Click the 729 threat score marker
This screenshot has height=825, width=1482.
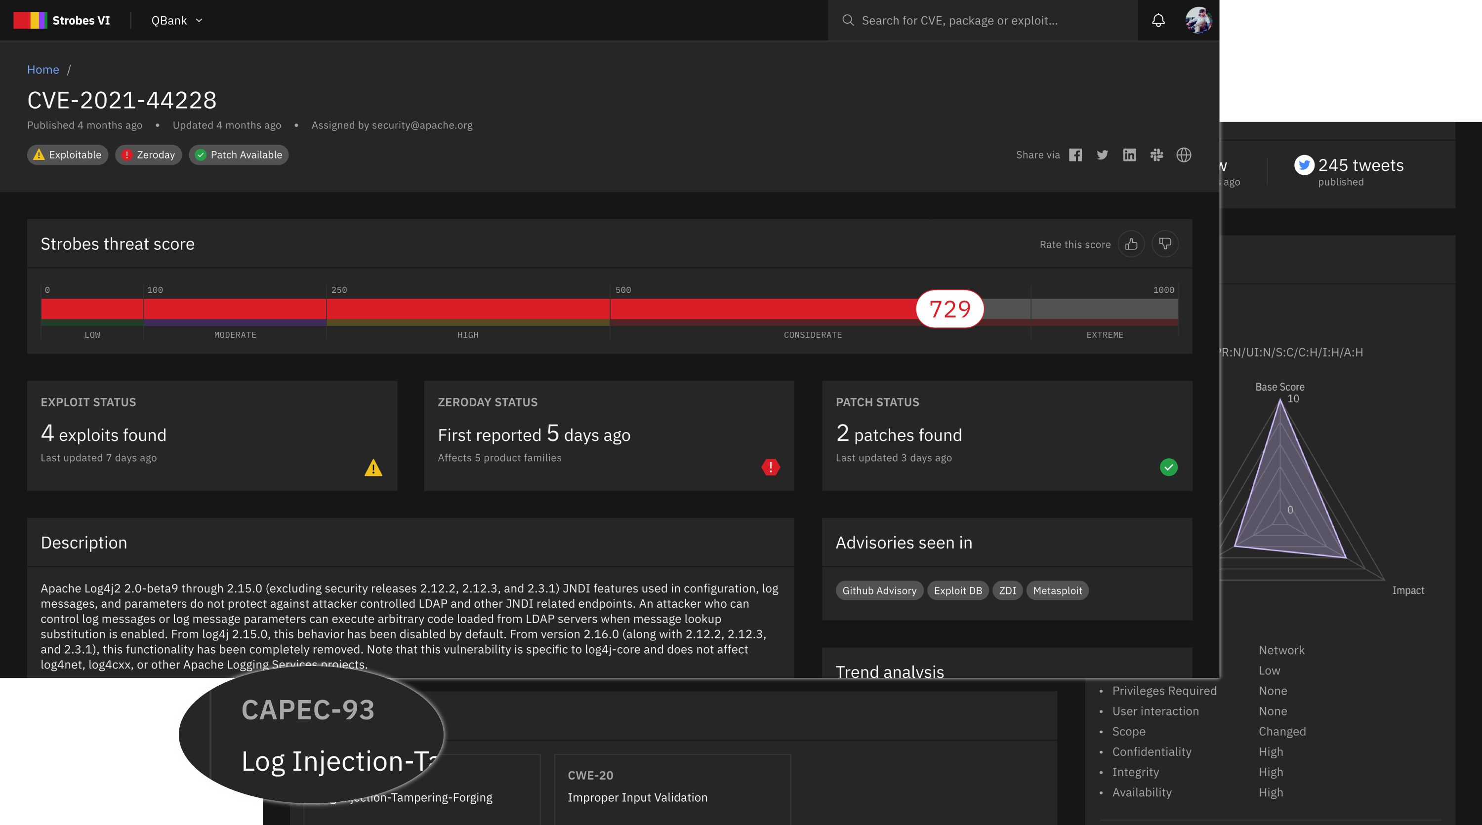(950, 309)
